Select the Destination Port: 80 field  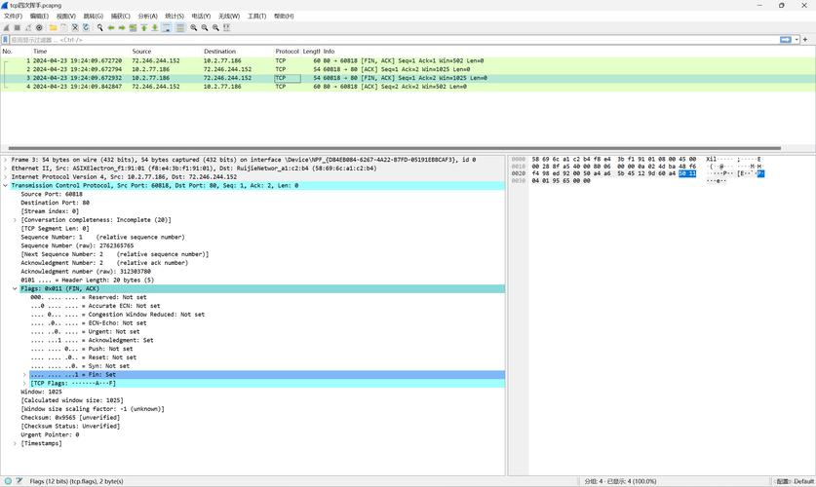click(56, 203)
